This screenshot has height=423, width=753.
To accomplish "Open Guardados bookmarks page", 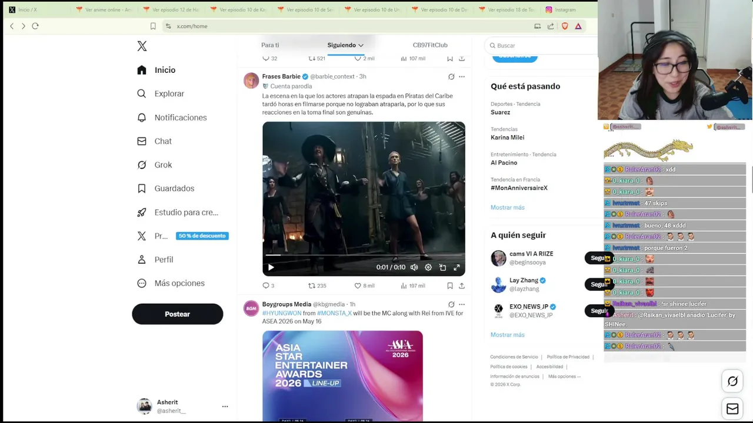I will [x=165, y=189].
